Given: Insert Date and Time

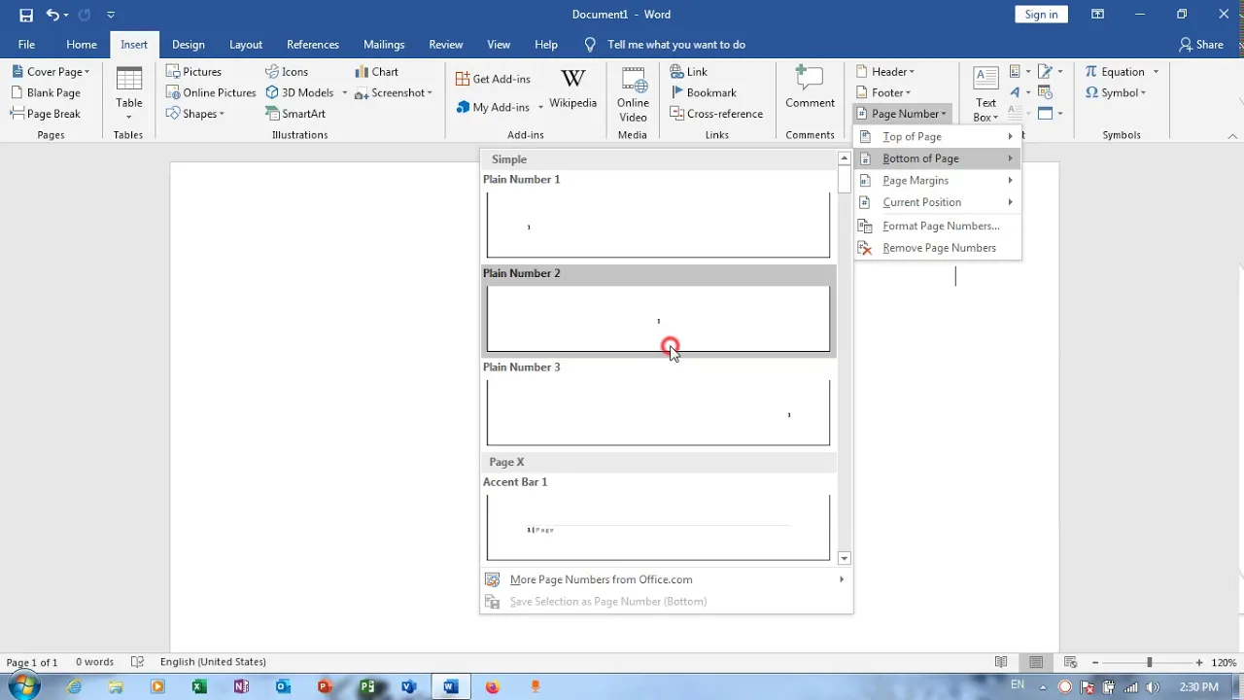Looking at the screenshot, I should (x=1046, y=92).
